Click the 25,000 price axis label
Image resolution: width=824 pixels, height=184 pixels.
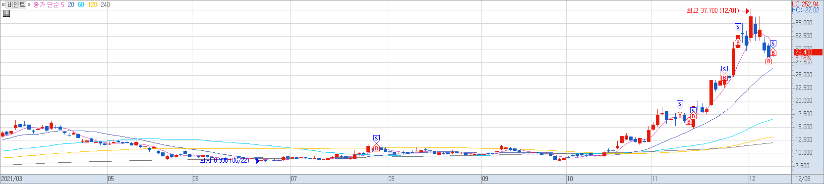(x=803, y=75)
